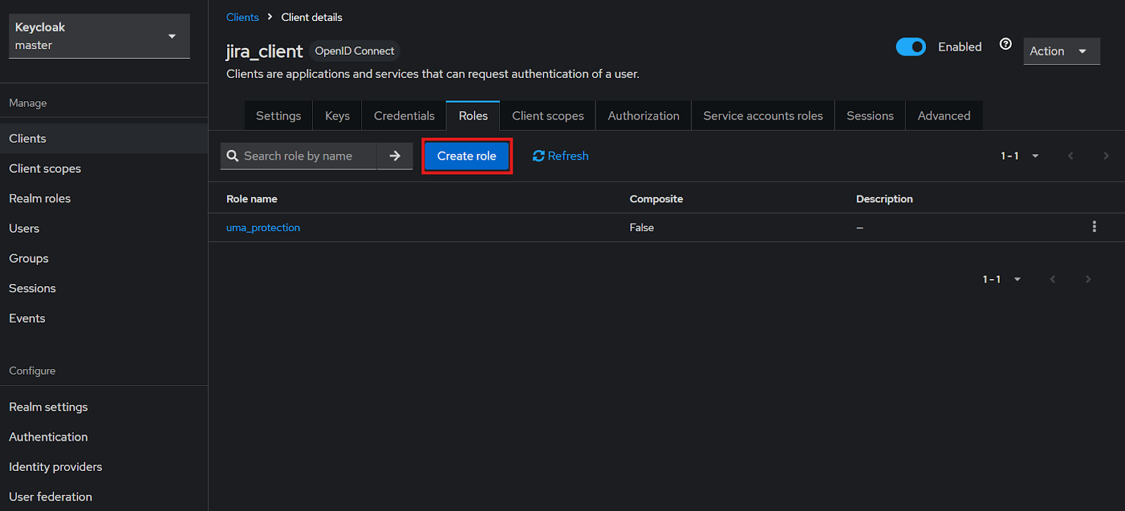Click bottom pagination previous page arrow
The width and height of the screenshot is (1125, 511).
coord(1053,279)
